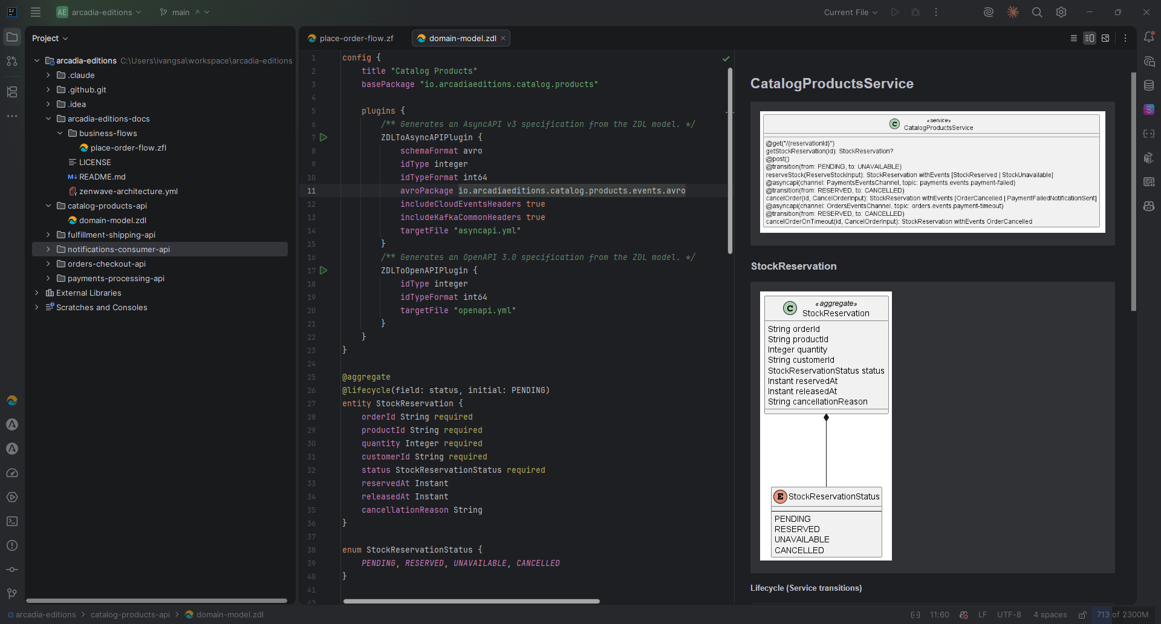1161x624 pixels.
Task: Open editor tabs more options menu
Action: click(1125, 38)
